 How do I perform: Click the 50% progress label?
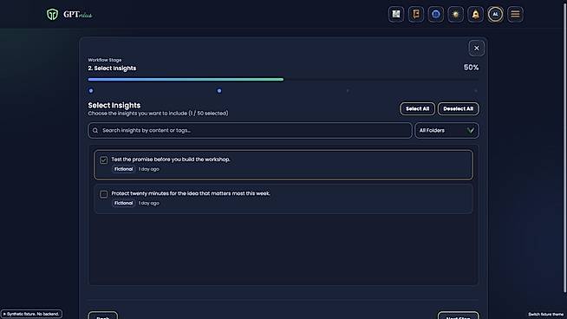471,68
